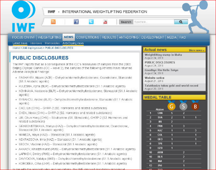Visit the IWF Facebook page icon

76,22
